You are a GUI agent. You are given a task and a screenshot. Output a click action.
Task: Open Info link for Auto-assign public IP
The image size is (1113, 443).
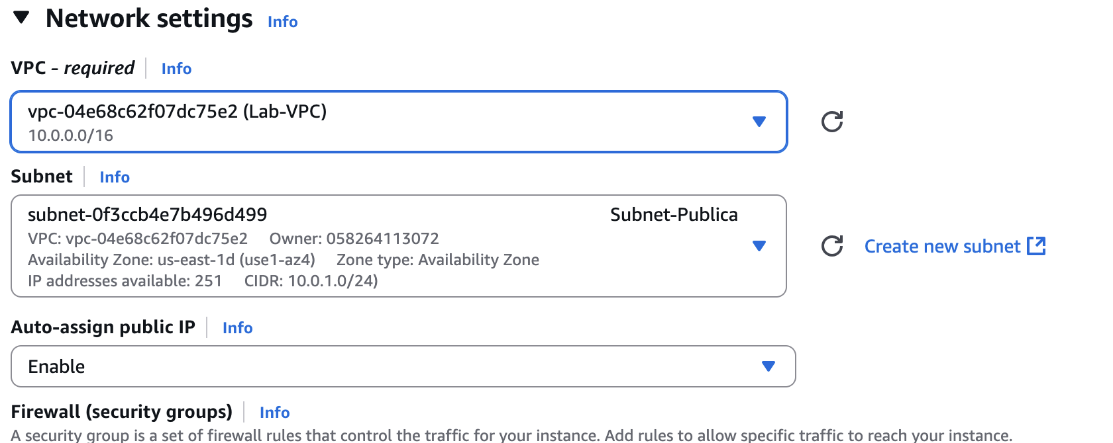tap(237, 328)
